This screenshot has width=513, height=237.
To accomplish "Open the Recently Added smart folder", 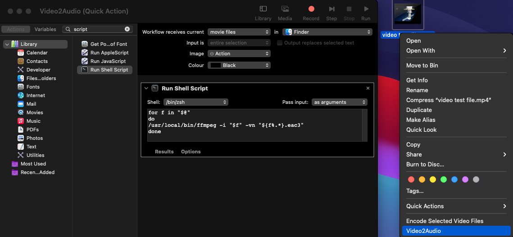I will coord(37,172).
